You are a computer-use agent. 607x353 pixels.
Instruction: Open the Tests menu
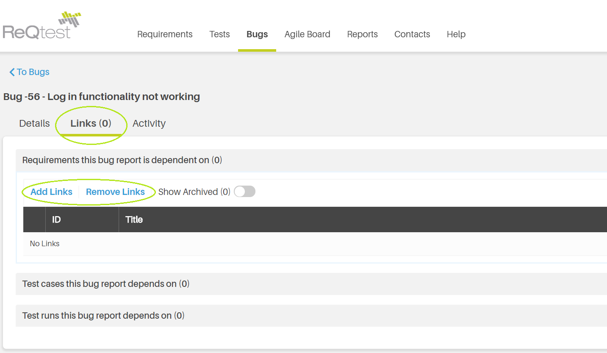point(219,34)
